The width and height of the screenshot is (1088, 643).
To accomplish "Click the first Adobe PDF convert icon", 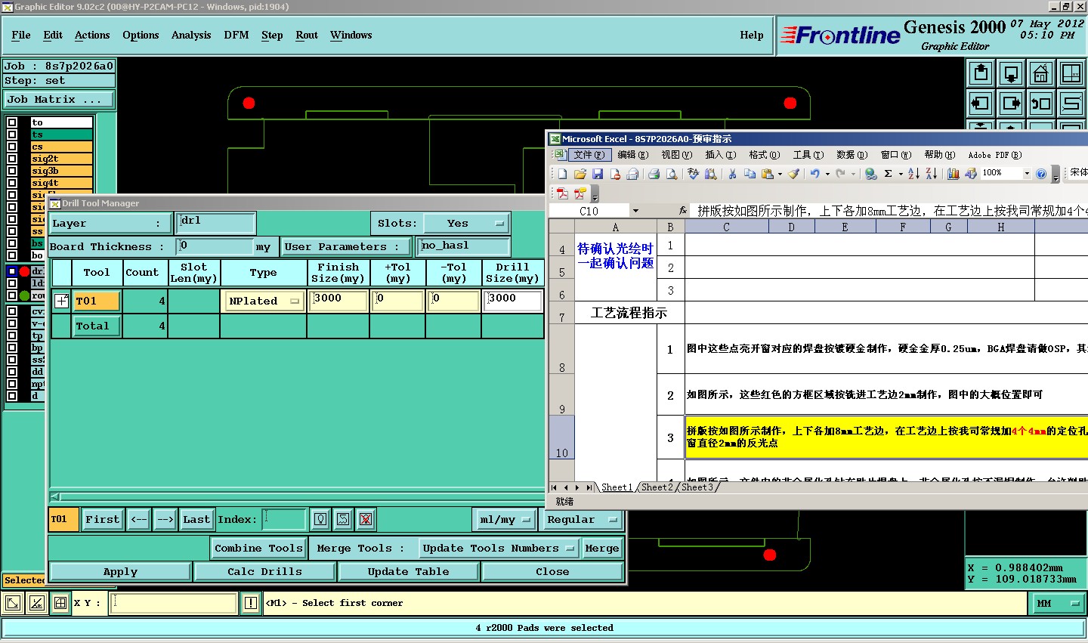I will (562, 193).
